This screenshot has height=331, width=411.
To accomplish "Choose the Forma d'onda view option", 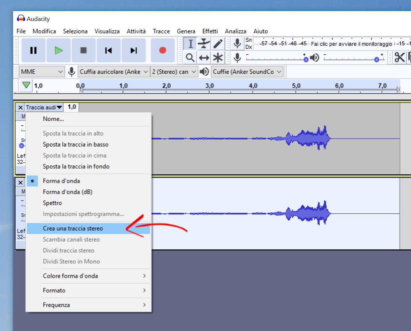I will coord(88,181).
